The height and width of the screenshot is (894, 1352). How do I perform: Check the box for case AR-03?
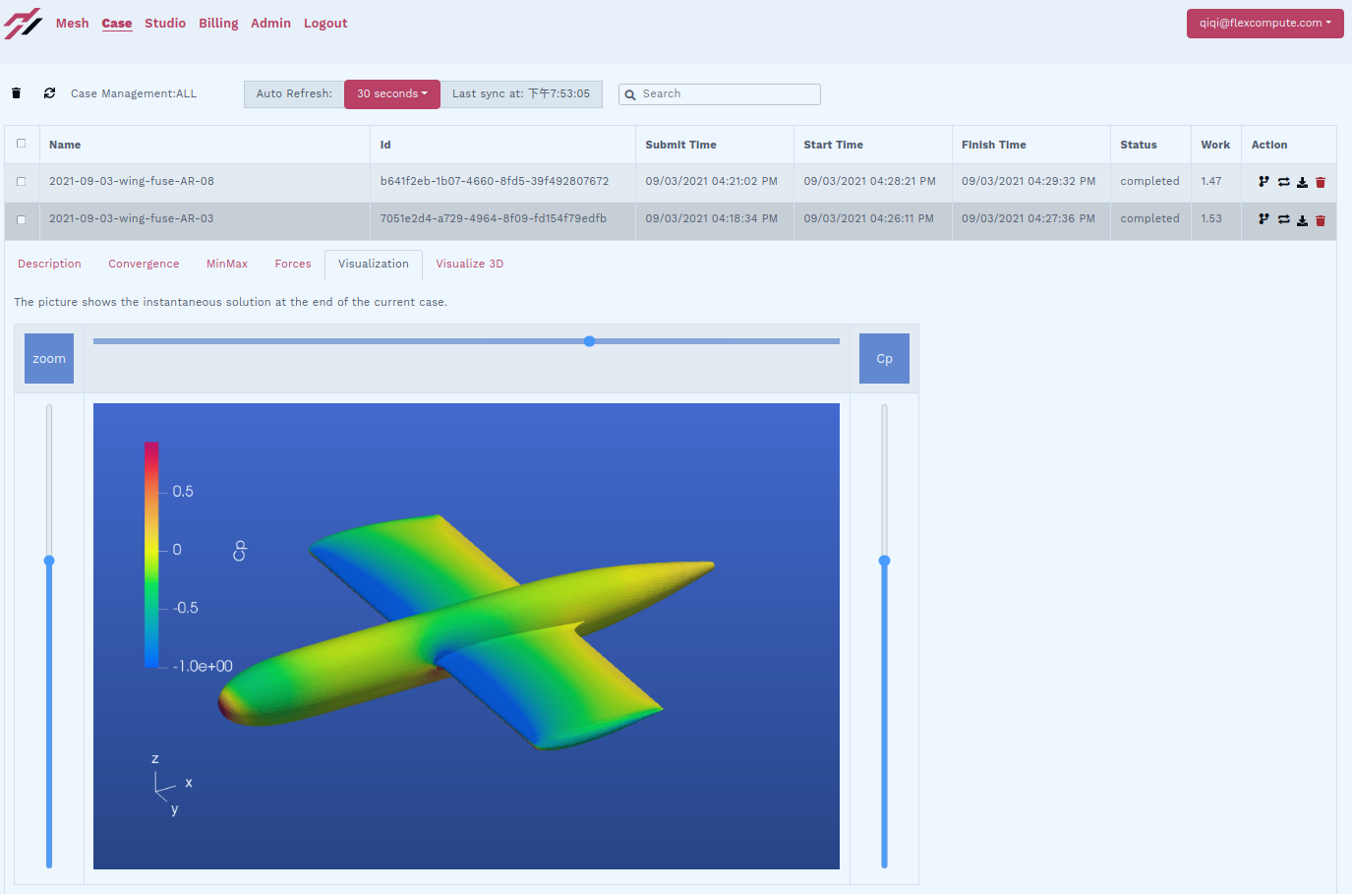[x=21, y=219]
